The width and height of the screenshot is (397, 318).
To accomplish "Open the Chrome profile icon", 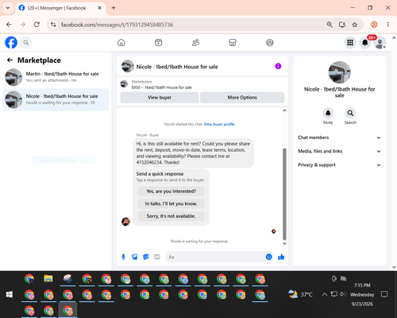I will (374, 25).
